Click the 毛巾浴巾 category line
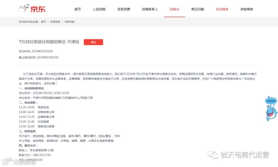 (69, 136)
